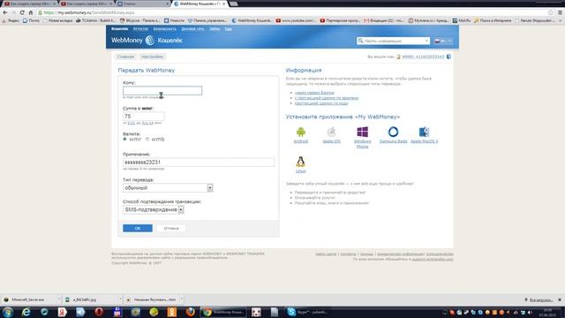Open the Кошелек top menu item

point(120,29)
